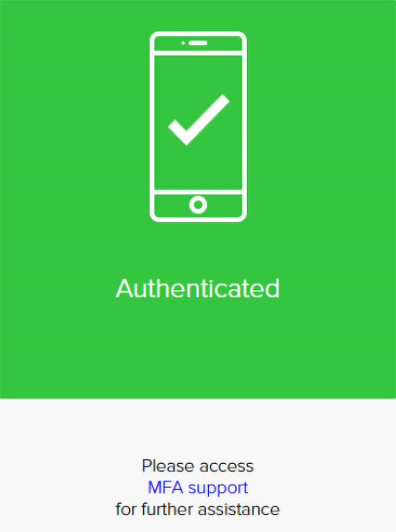Click the "Please access" text

(198, 466)
